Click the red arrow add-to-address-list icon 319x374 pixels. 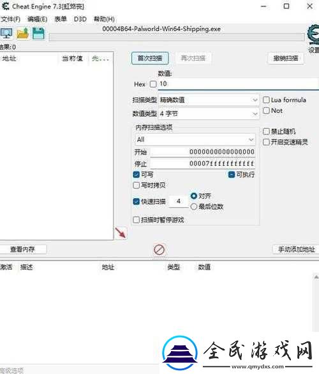[121, 233]
